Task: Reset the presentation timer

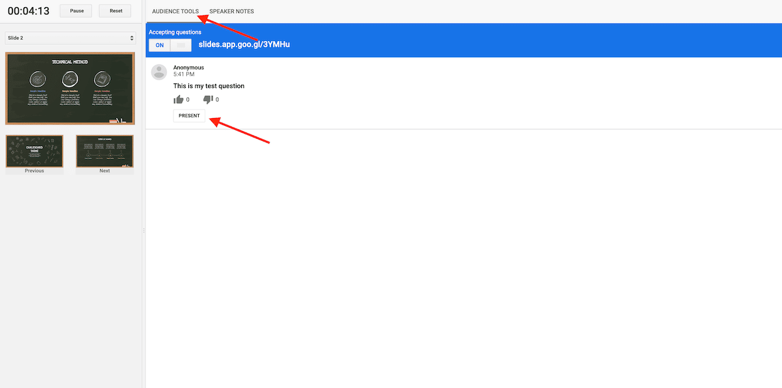Action: (116, 11)
